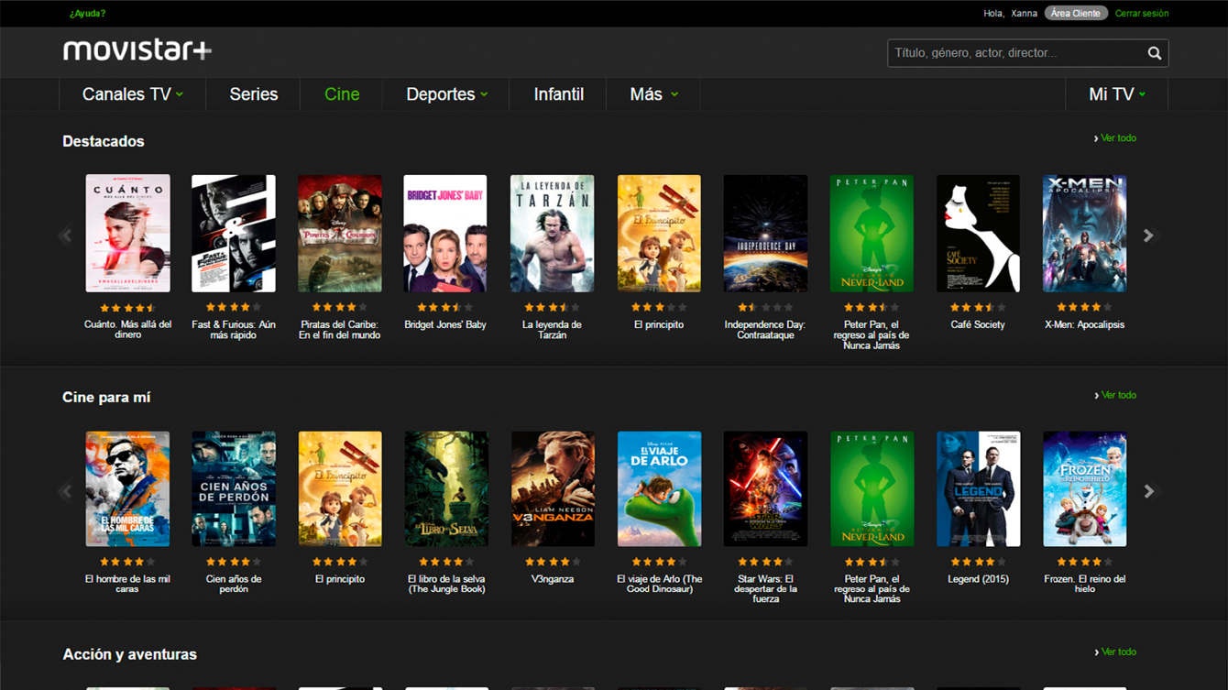Screen dimensions: 1228x690
Task: Open Área Cliente button
Action: point(1076,14)
